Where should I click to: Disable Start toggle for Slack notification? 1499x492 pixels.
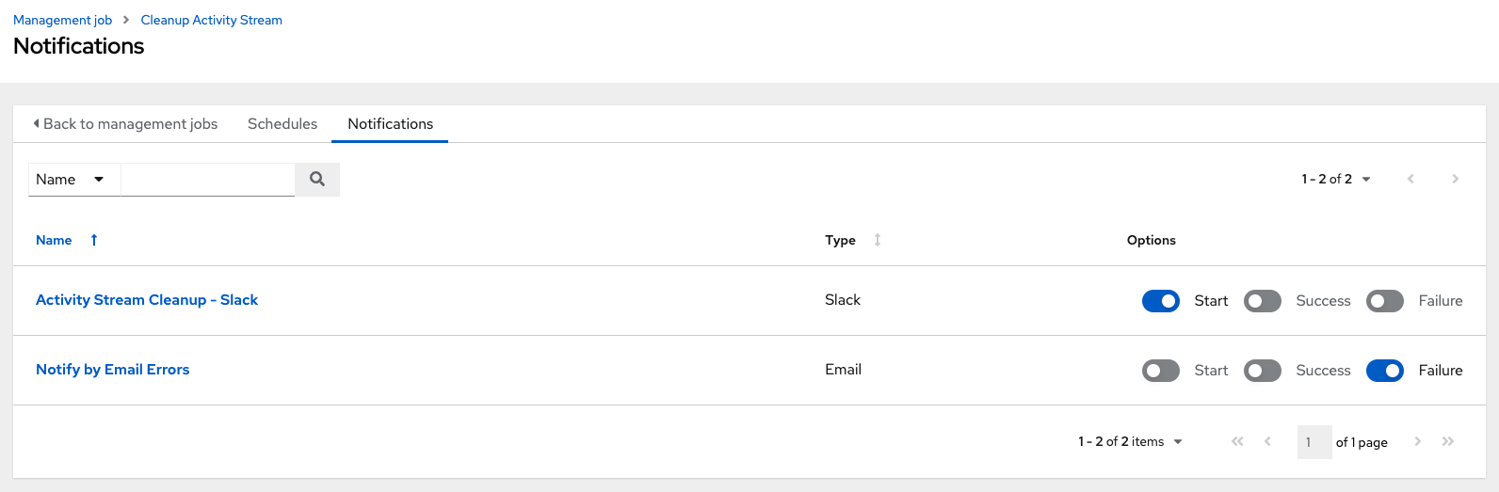click(1161, 301)
